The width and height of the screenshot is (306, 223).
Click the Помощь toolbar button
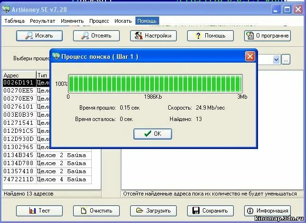coord(210,36)
